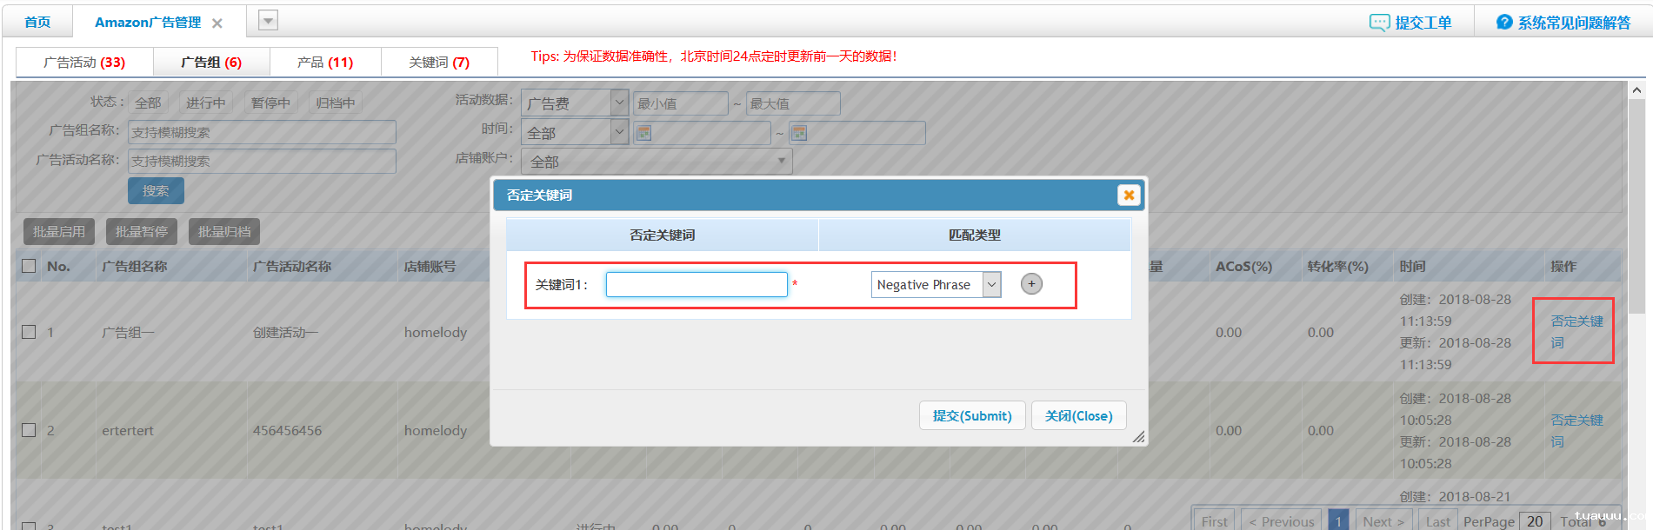Check the checkbox for row 1 广告组一

[29, 332]
